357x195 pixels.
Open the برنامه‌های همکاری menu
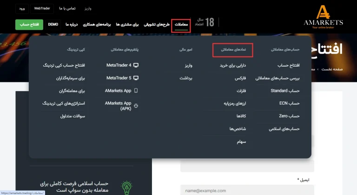(97, 24)
